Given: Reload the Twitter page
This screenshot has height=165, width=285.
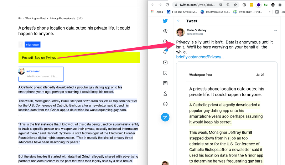Looking at the screenshot, I should [167, 5].
